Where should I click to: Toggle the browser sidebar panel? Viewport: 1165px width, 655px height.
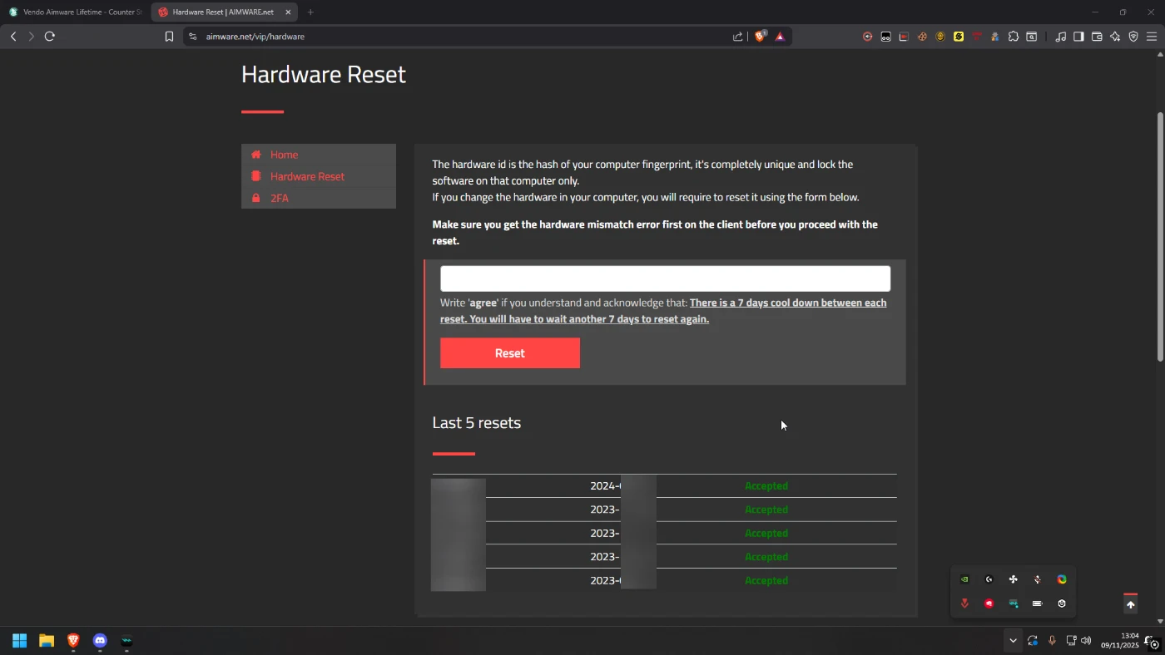1078,37
